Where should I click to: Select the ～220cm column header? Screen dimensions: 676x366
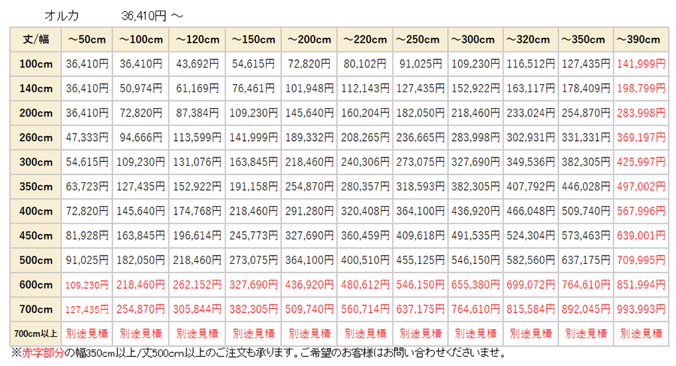coord(364,39)
